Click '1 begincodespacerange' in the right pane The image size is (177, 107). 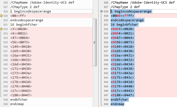131,11
